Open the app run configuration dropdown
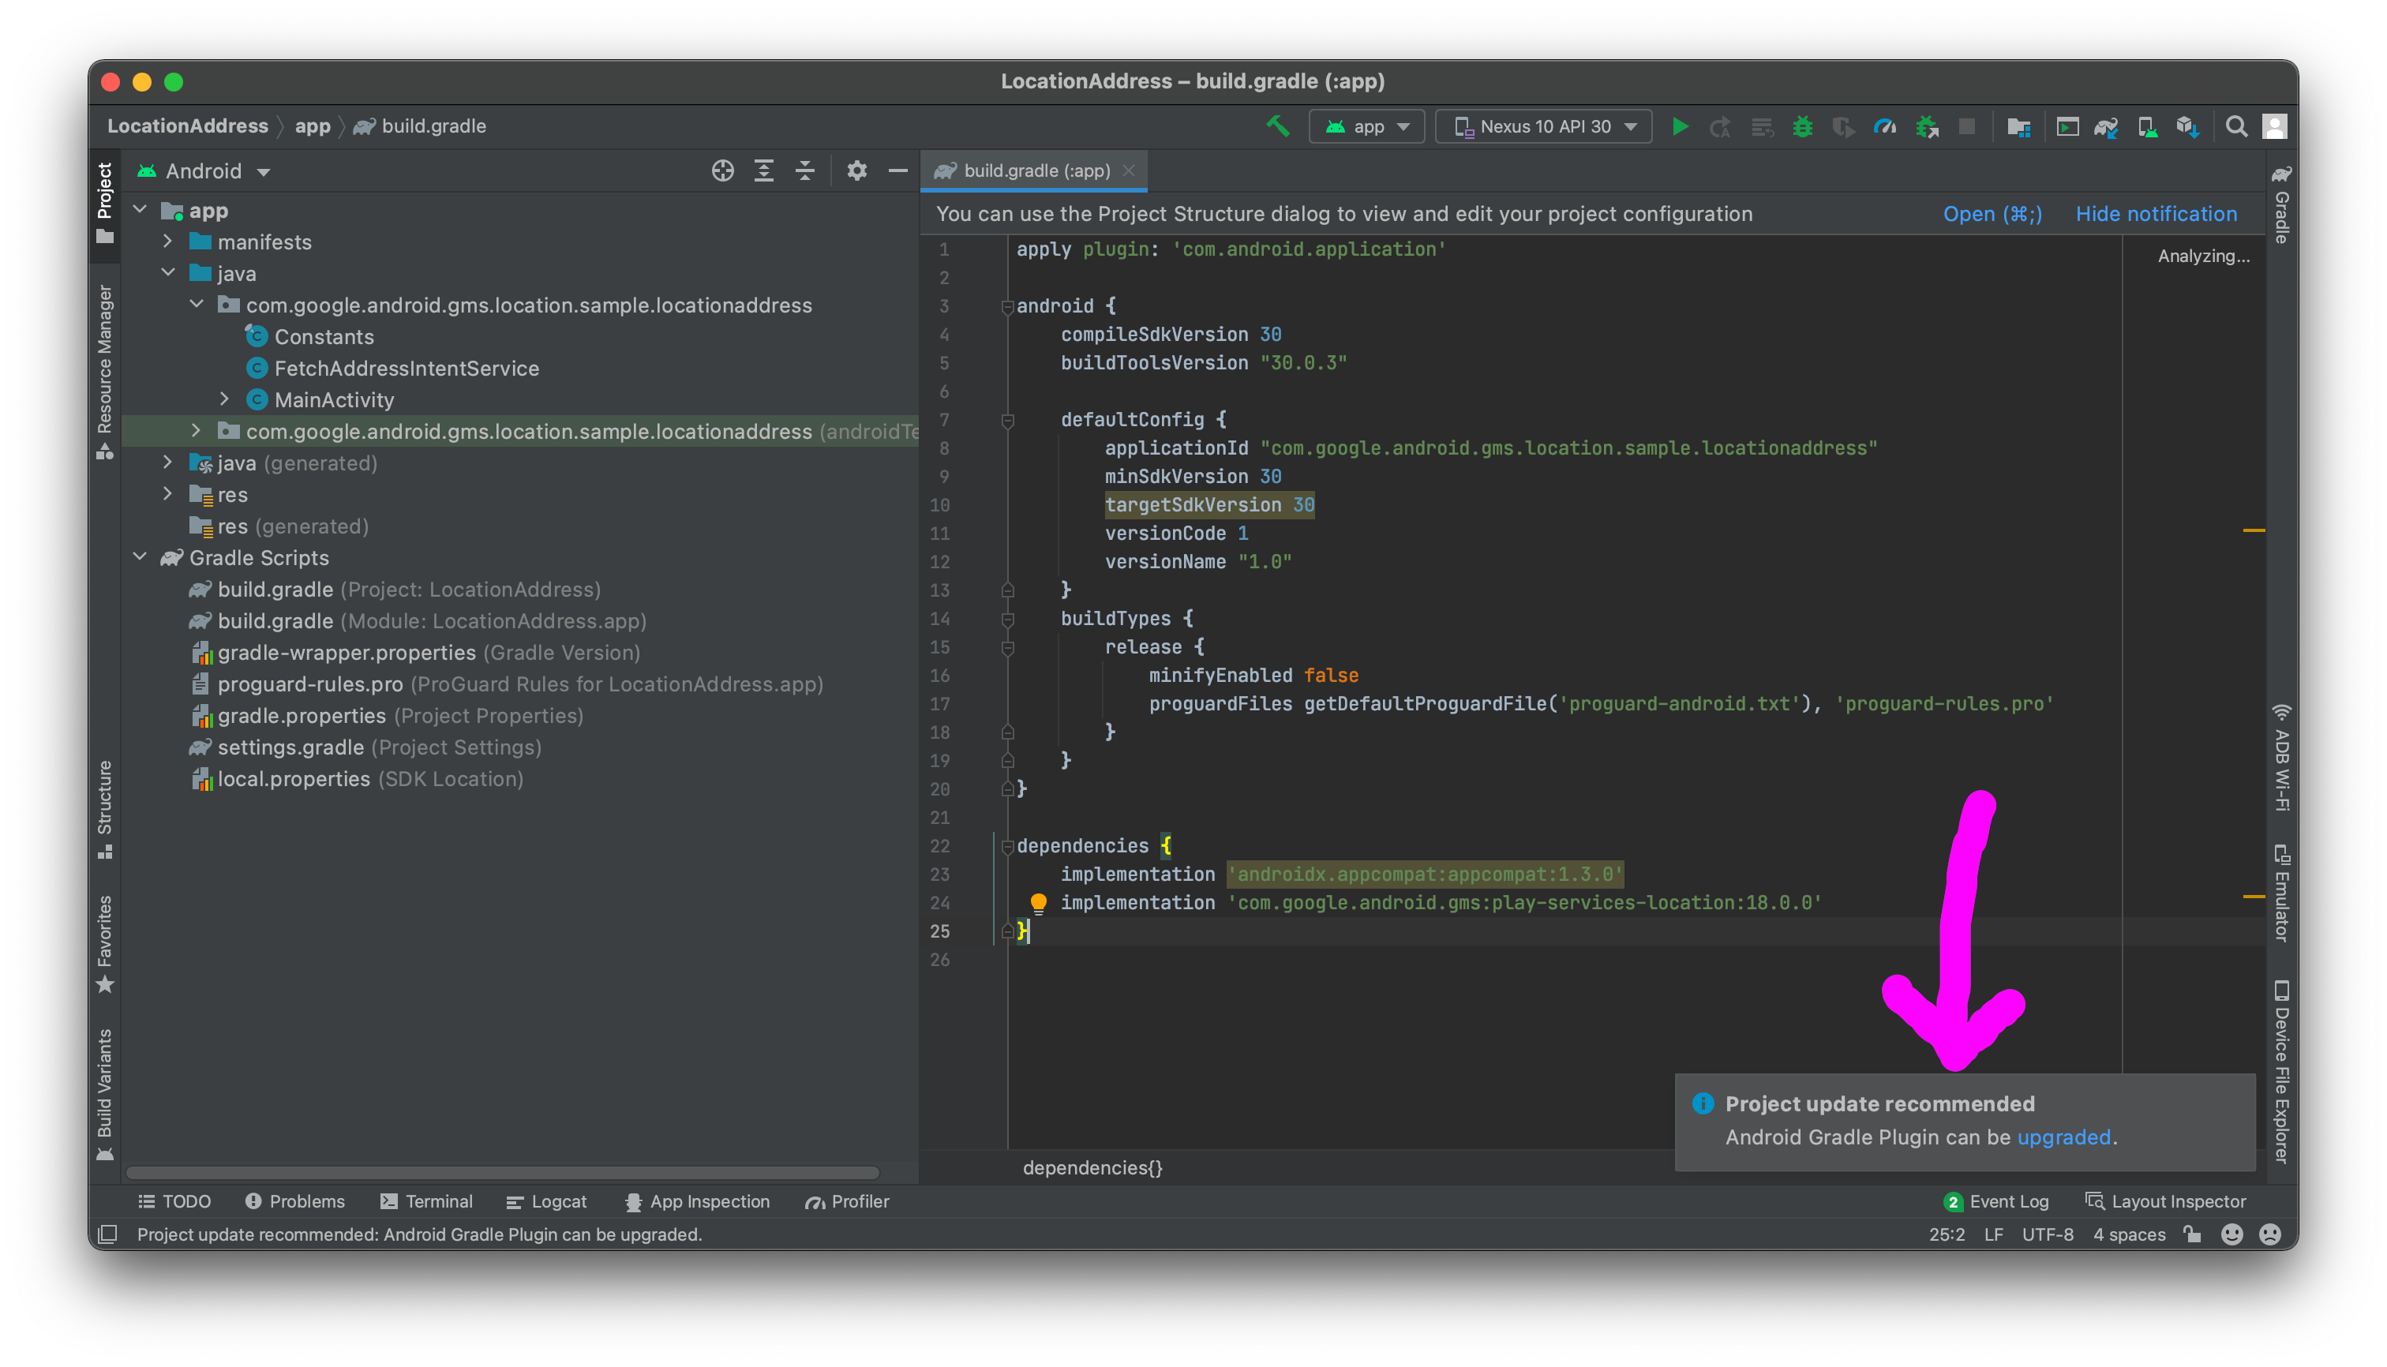Image resolution: width=2387 pixels, height=1367 pixels. pos(1367,127)
